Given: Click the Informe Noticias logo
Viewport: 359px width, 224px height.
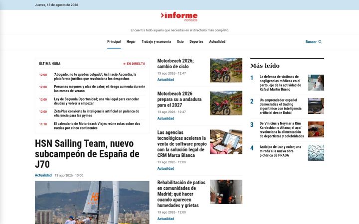Looking at the screenshot, I should point(179,17).
